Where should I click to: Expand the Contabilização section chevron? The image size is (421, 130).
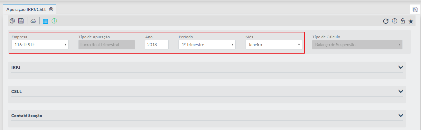401,116
